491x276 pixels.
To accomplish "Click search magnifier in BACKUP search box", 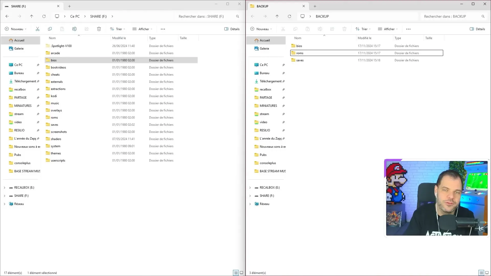I will (483, 16).
